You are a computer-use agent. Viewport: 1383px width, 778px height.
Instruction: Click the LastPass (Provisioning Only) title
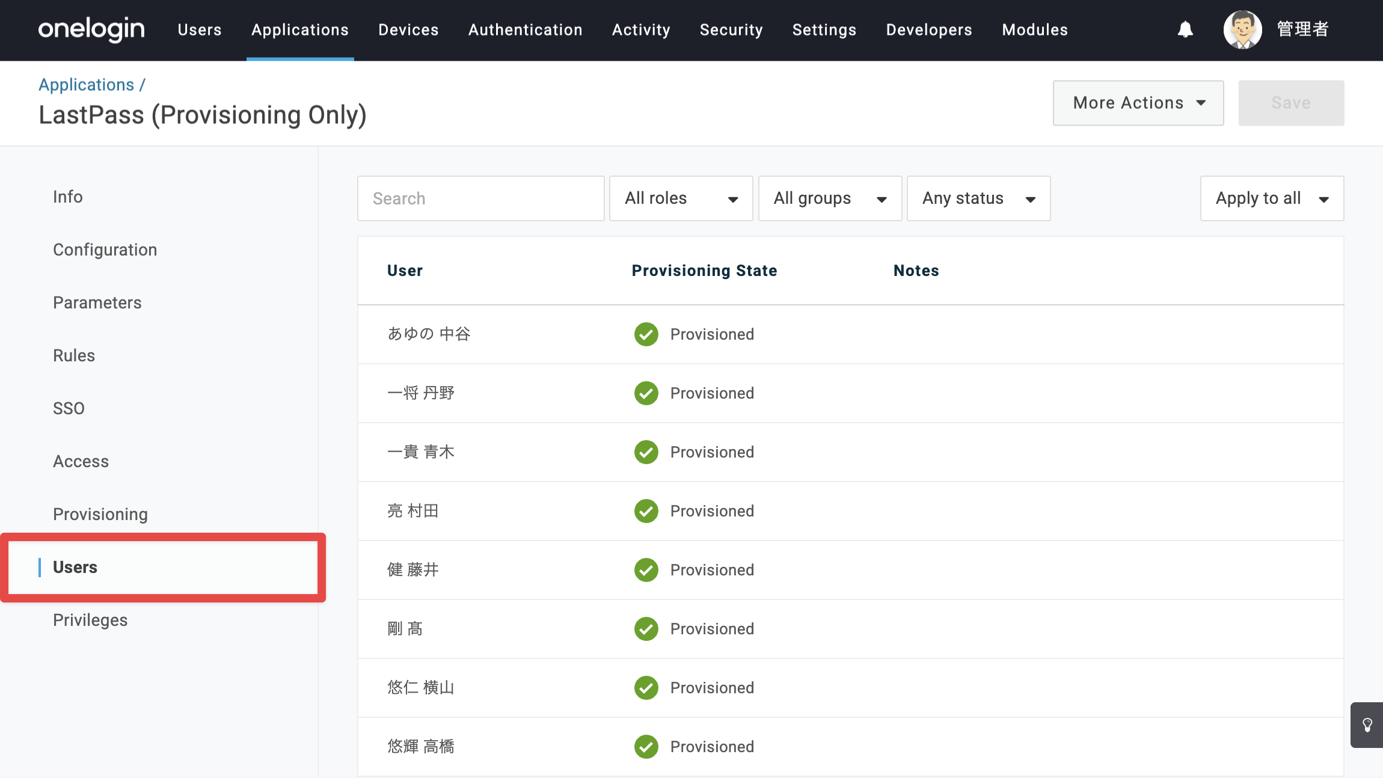click(x=203, y=115)
